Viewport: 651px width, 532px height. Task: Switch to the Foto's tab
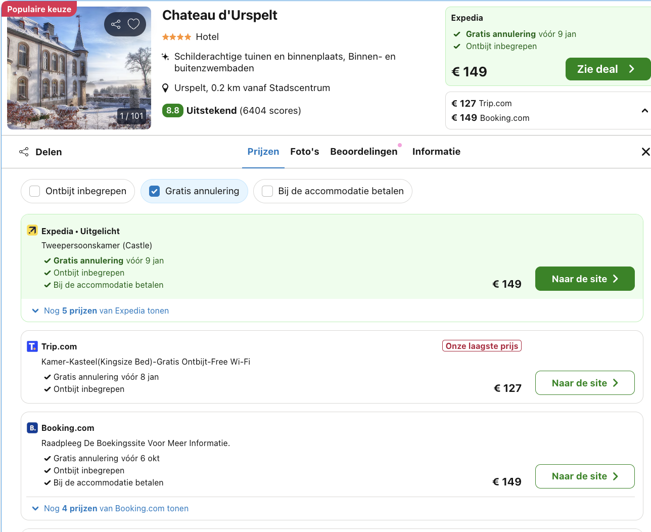click(304, 152)
